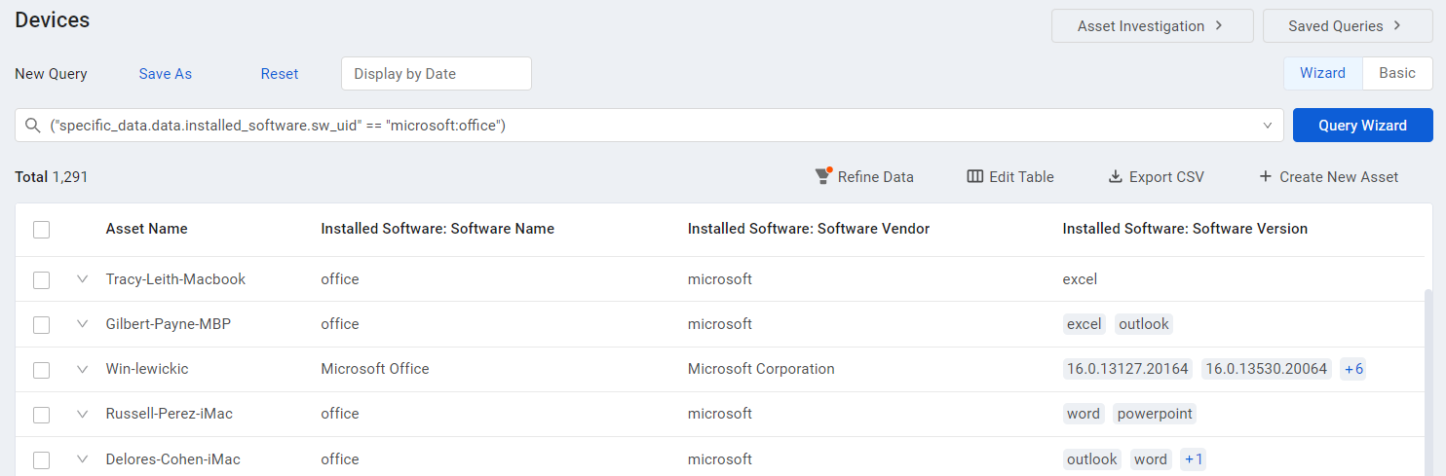Open the query bar dropdown arrow
Viewport: 1446px width, 476px height.
click(x=1268, y=126)
